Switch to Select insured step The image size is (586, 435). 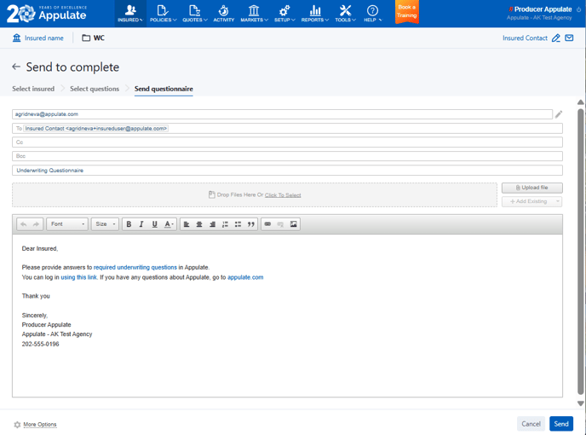33,89
